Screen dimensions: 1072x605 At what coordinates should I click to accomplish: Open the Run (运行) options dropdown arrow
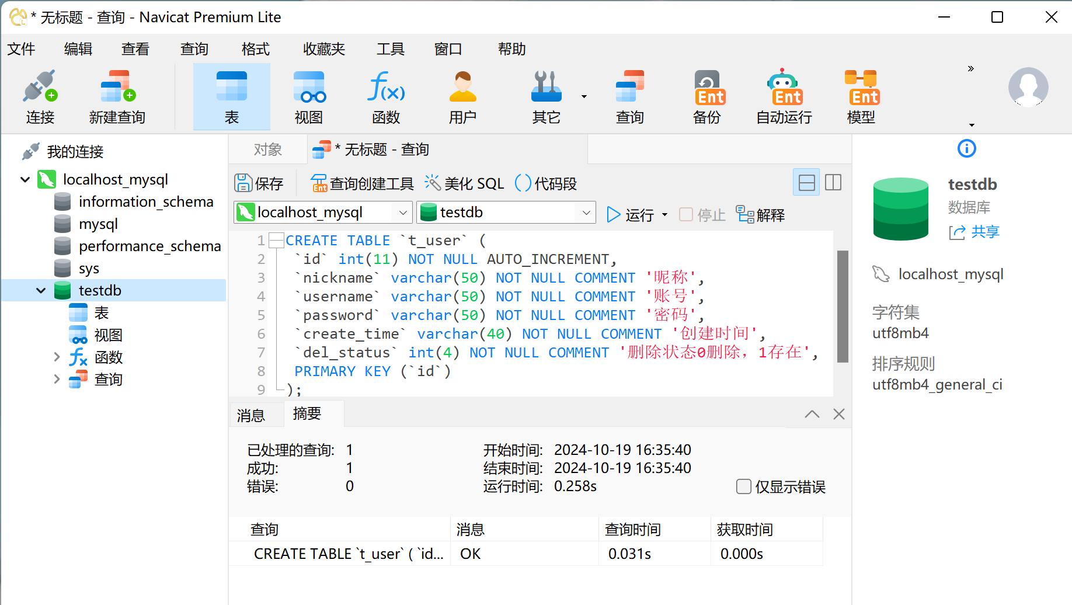click(664, 215)
